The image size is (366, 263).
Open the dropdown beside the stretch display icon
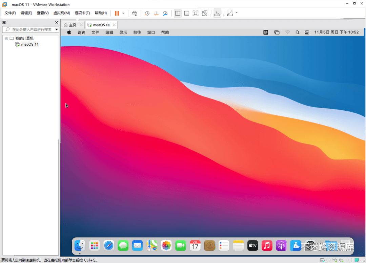(x=237, y=13)
